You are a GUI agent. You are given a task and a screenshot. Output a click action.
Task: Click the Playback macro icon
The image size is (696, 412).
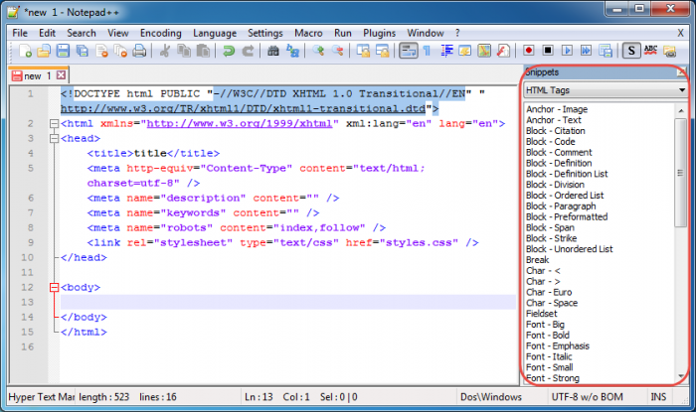click(565, 51)
